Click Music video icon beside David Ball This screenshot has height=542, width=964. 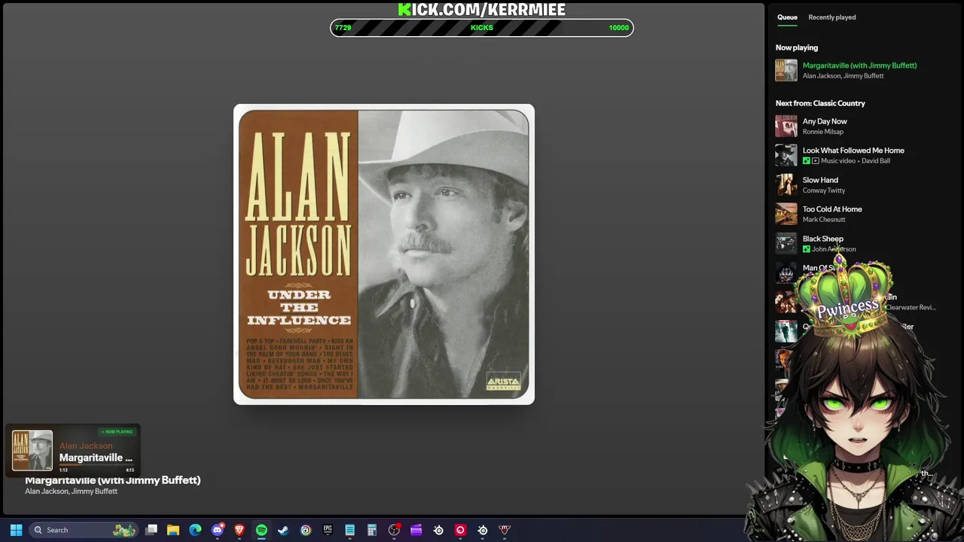click(815, 161)
